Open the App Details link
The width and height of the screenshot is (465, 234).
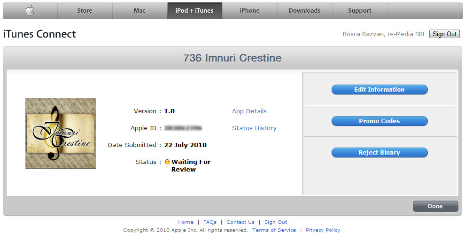click(x=249, y=111)
